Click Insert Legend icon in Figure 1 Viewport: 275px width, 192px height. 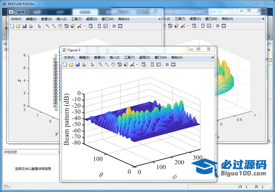tap(105, 26)
